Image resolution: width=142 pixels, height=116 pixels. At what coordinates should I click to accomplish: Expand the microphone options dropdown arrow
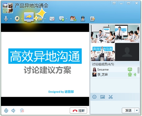(x=11, y=19)
